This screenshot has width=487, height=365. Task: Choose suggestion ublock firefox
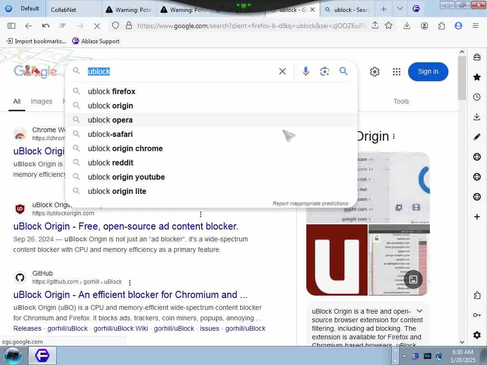click(x=212, y=91)
